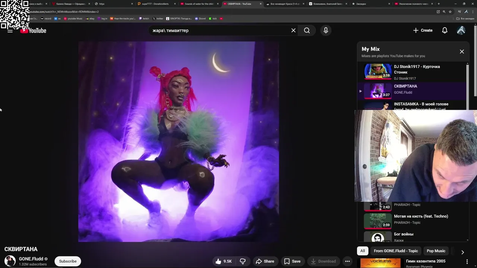Open youtube Music bookmark
This screenshot has height=268, width=477.
coord(73,19)
